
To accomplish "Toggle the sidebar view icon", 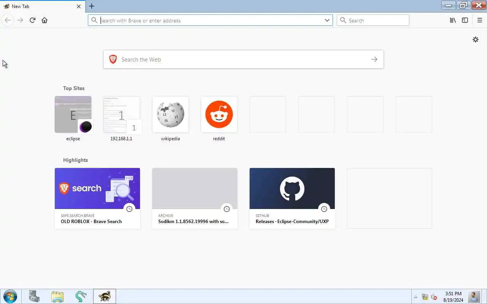I will pyautogui.click(x=465, y=20).
